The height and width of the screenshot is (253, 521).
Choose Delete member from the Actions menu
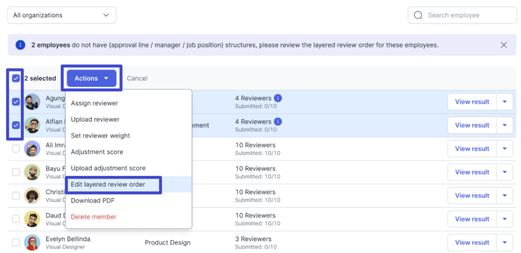[94, 217]
